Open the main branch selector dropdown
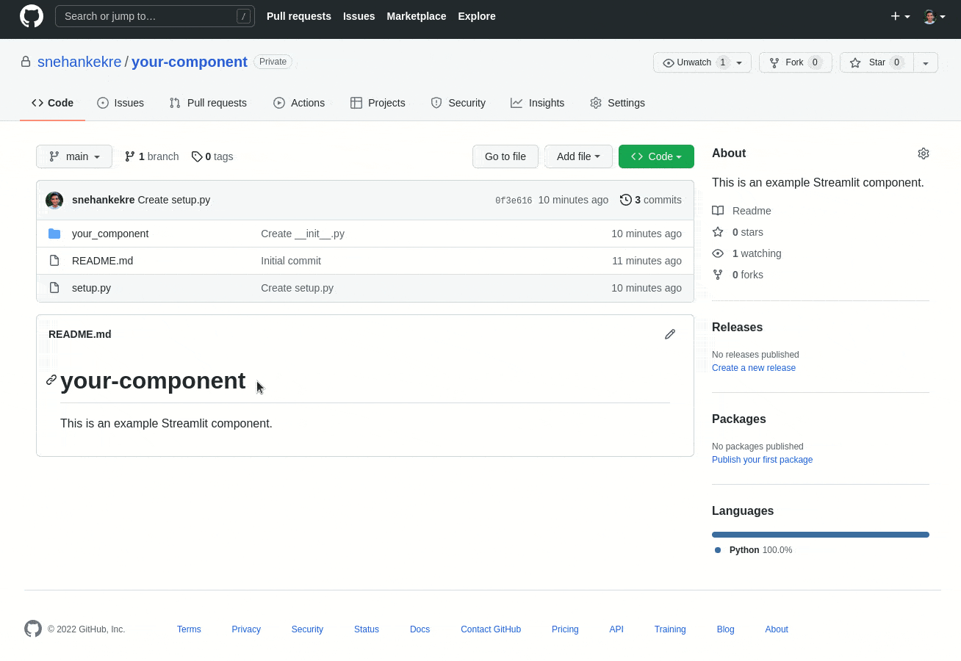Screen dimensions: 961x661 coord(74,156)
